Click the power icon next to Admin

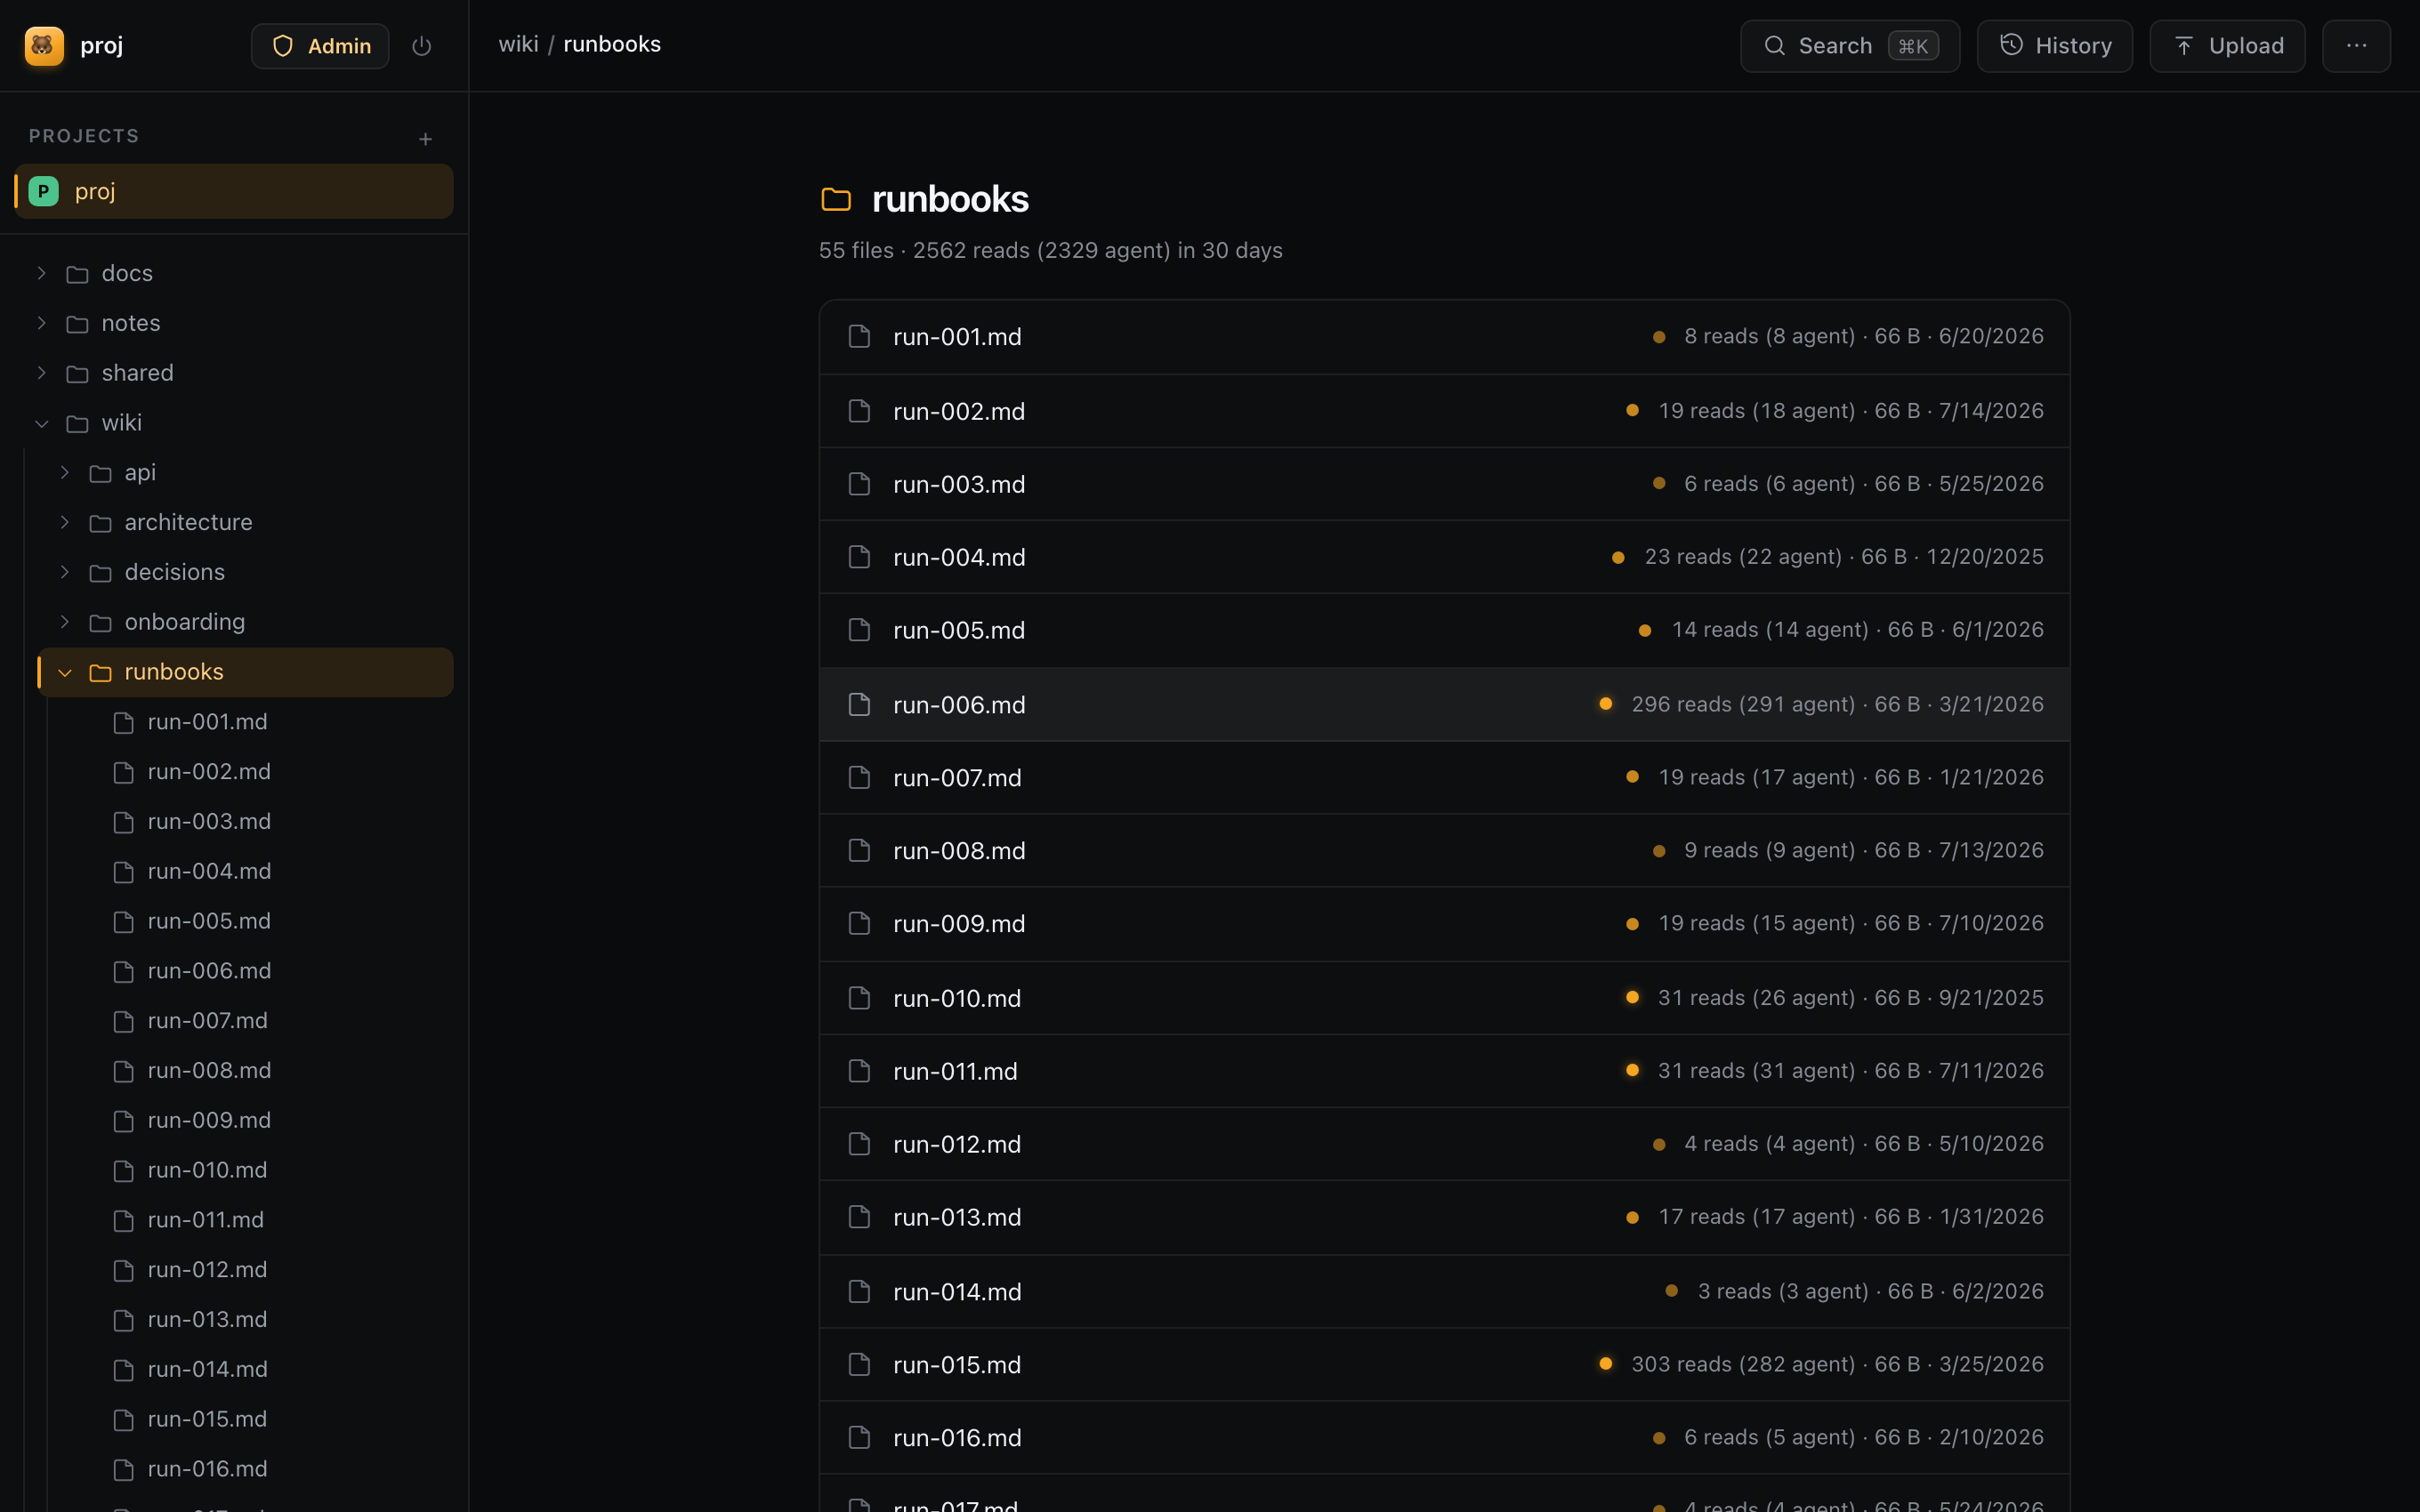[422, 46]
